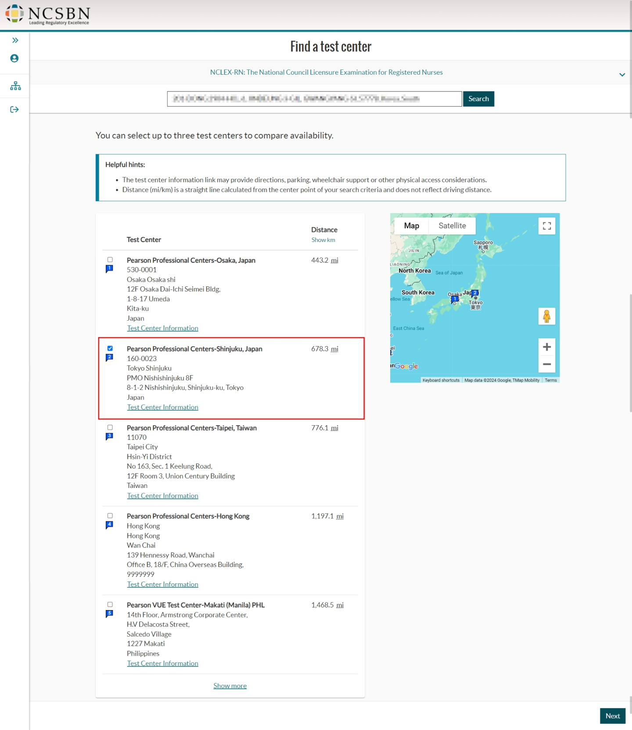Click marker flag 5 beside Makati listing
Viewport: 632px width, 730px height.
109,614
